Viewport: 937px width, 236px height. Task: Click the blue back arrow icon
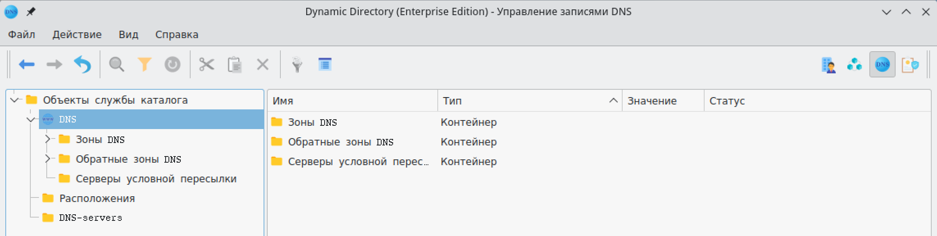pos(27,64)
